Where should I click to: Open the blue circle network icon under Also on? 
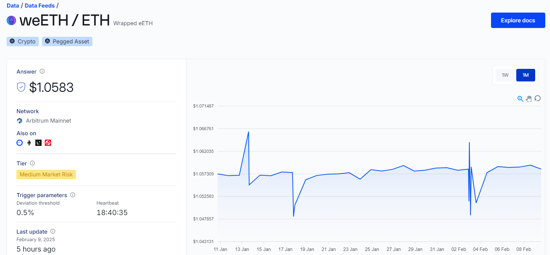[20, 143]
